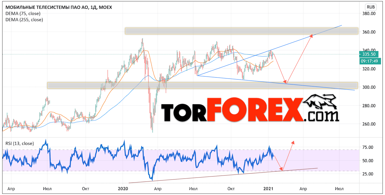This screenshot has height=195, width=385.
Task: Click the Окт label just before 2021
Action: [231, 189]
